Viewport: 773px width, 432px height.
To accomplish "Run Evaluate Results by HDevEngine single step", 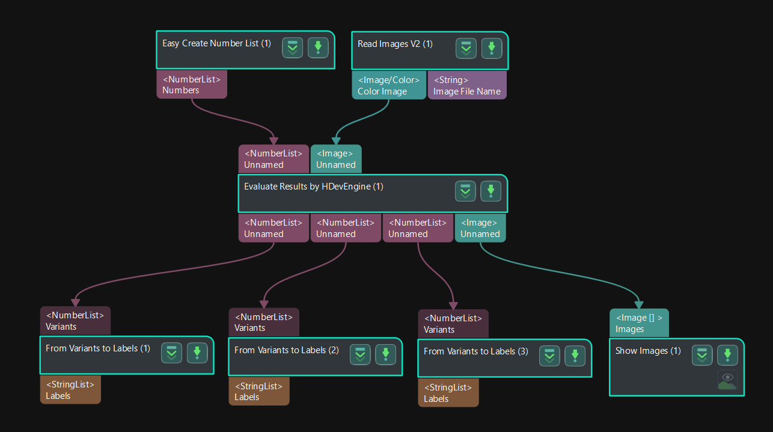I will 490,191.
